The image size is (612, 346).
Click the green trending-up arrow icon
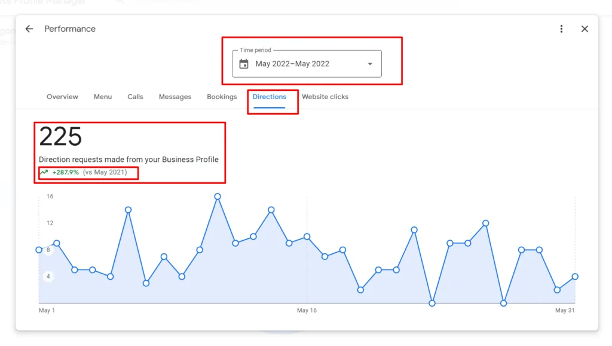[x=44, y=173]
